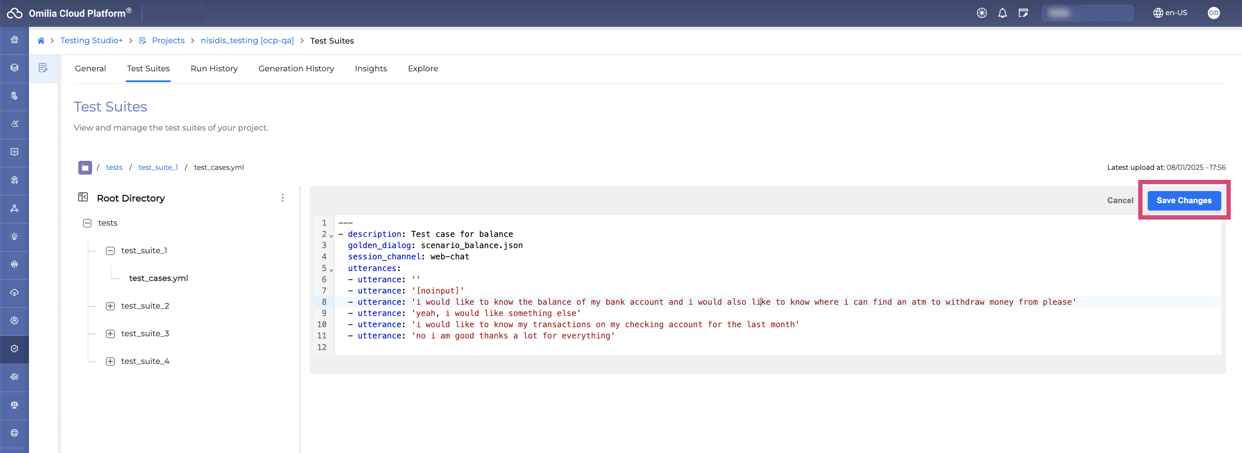The width and height of the screenshot is (1242, 453).
Task: Click the purple folder icon in file path
Action: [x=85, y=168]
